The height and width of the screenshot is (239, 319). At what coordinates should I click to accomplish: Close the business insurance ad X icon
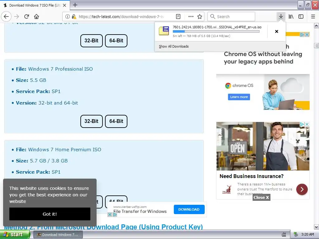click(307, 124)
